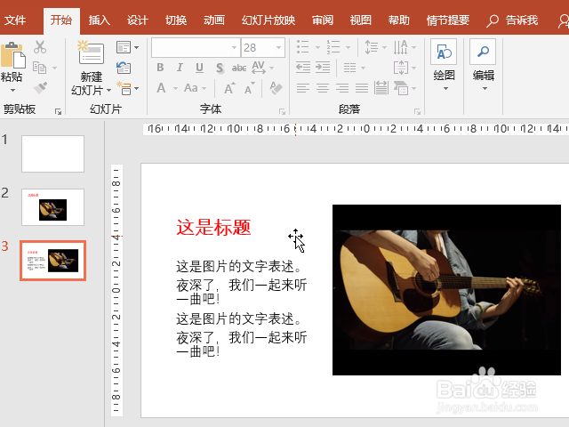This screenshot has height=427, width=569.
Task: Click the Clear All Formatting icon
Action: [276, 88]
